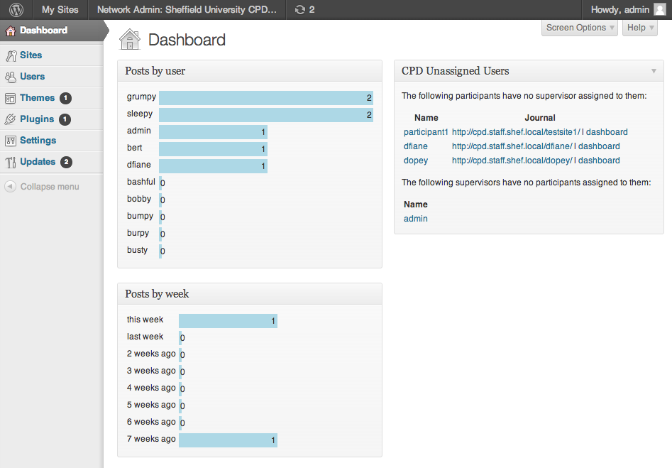Viewport: 672px width, 468px height.
Task: Click the 'last week' row label
Action: tap(145, 337)
